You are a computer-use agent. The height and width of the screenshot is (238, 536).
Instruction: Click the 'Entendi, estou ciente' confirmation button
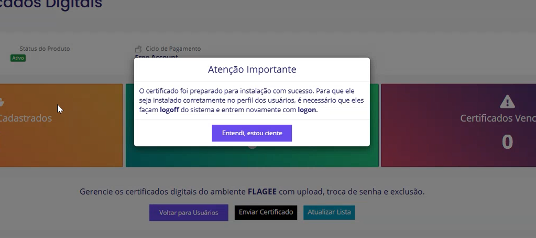click(x=251, y=133)
